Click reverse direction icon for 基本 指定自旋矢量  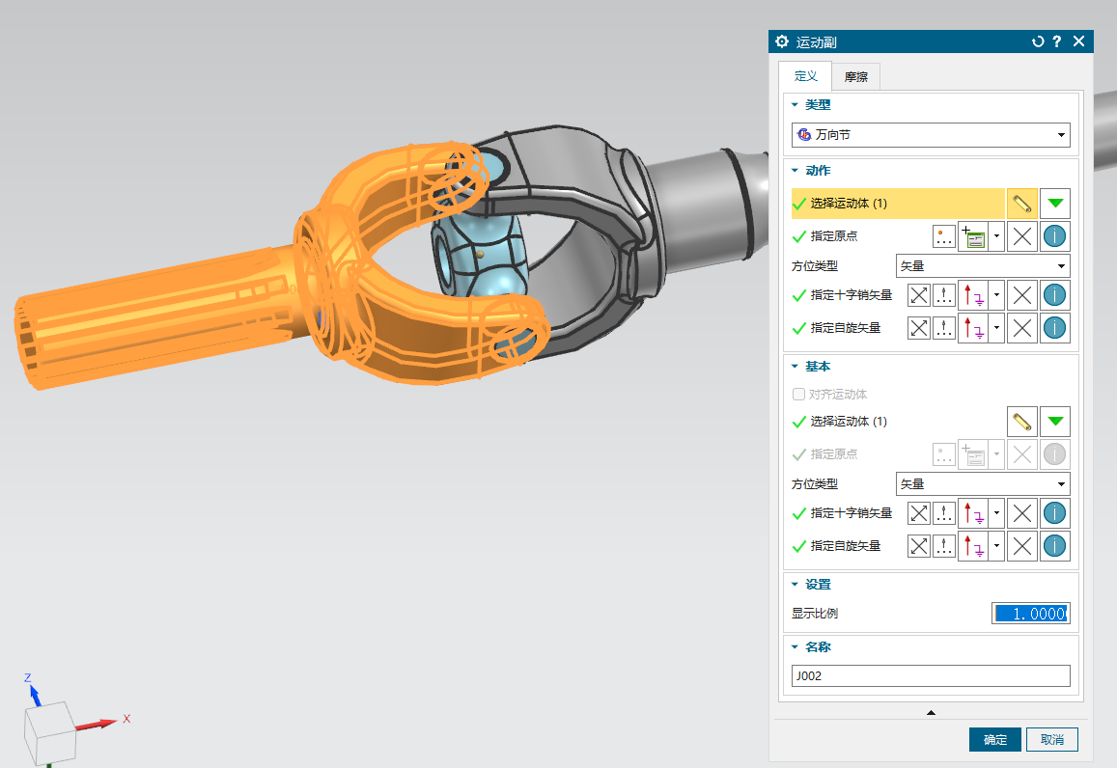pyautogui.click(x=919, y=546)
